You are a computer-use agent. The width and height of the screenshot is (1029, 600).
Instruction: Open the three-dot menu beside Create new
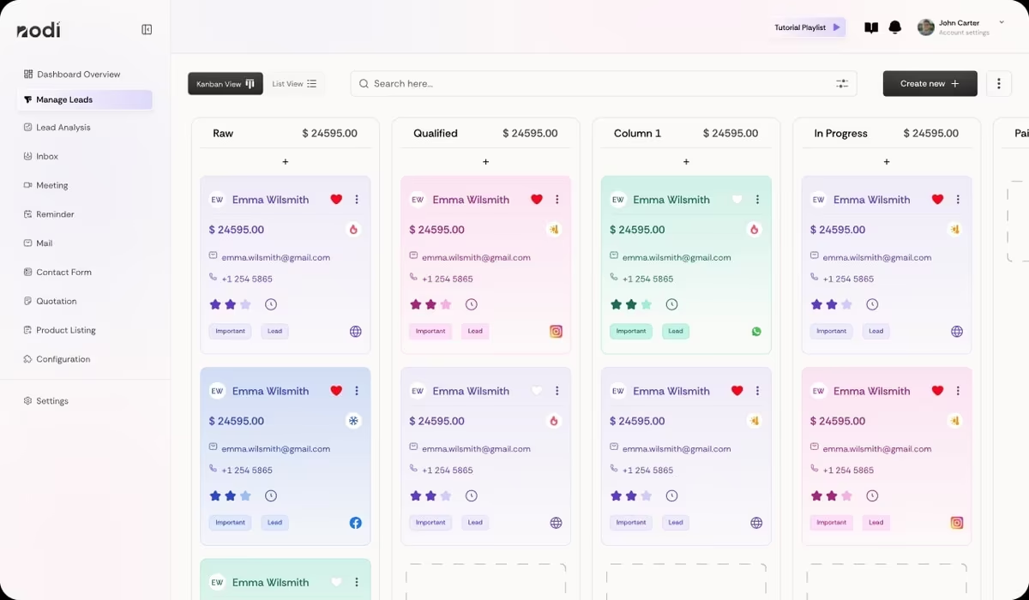pyautogui.click(x=998, y=83)
